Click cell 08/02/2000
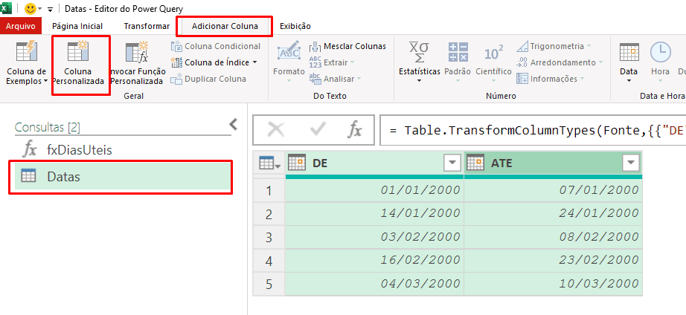 coord(554,238)
